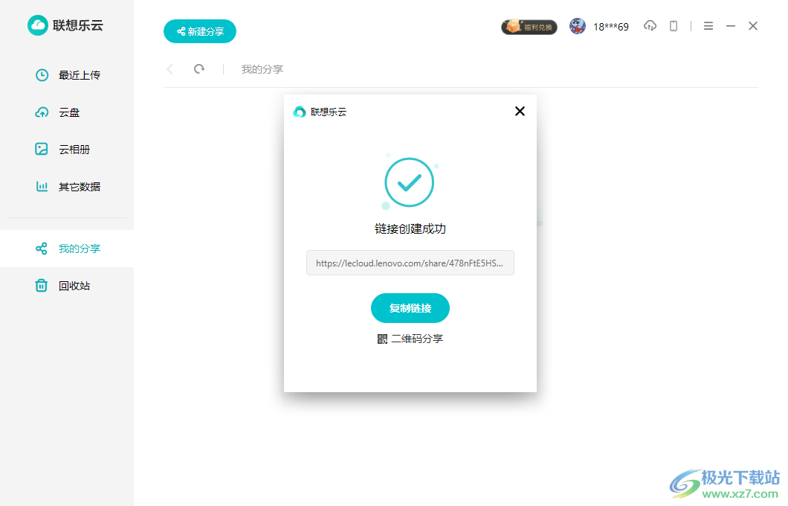Open the hamburger main menu
Viewport: 788px width, 506px height.
coord(708,25)
